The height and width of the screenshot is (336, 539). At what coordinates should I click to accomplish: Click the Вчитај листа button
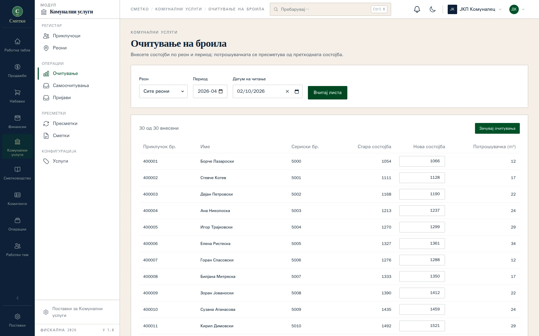[x=327, y=93]
